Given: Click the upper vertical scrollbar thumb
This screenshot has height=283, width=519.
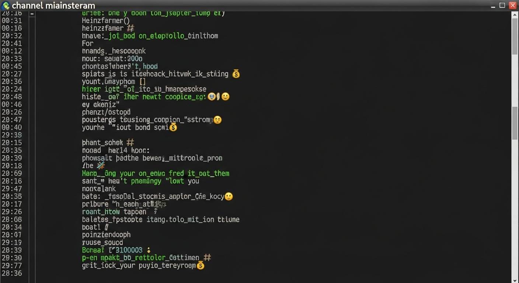Looking at the screenshot, I should [x=515, y=37].
